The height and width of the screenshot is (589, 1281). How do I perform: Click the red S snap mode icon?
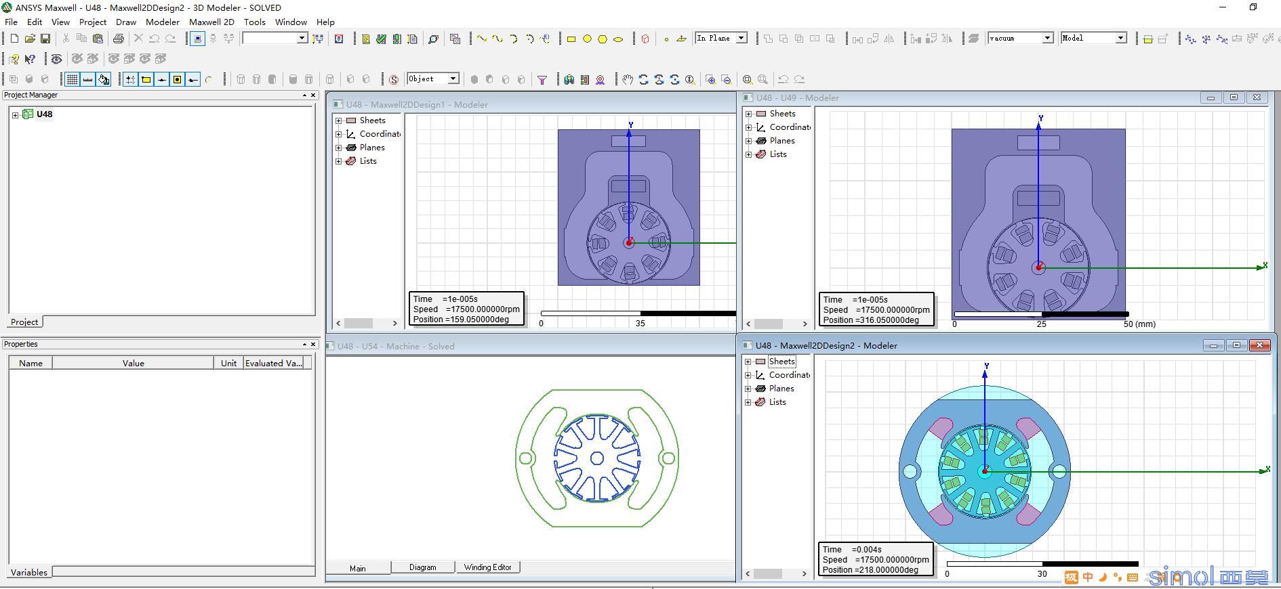[x=394, y=79]
